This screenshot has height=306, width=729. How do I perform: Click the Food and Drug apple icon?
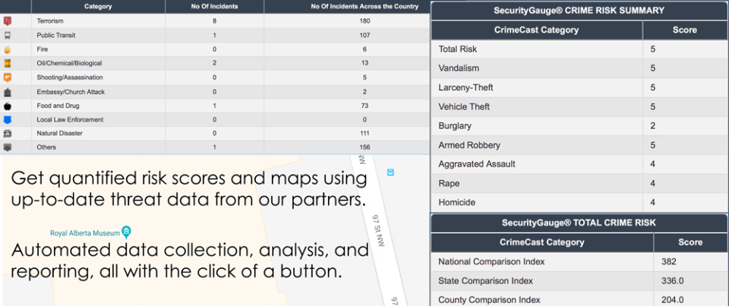click(x=8, y=106)
